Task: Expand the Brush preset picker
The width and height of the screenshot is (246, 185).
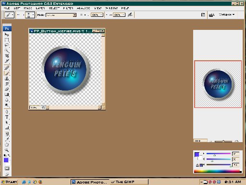Action: (x=30, y=15)
